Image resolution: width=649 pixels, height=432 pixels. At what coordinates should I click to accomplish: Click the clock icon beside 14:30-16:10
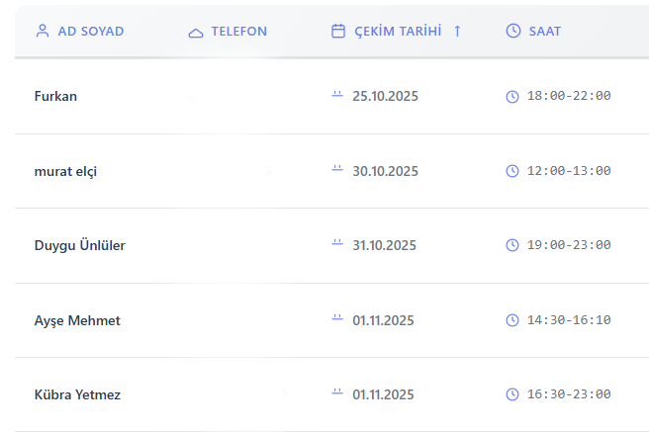(x=512, y=320)
